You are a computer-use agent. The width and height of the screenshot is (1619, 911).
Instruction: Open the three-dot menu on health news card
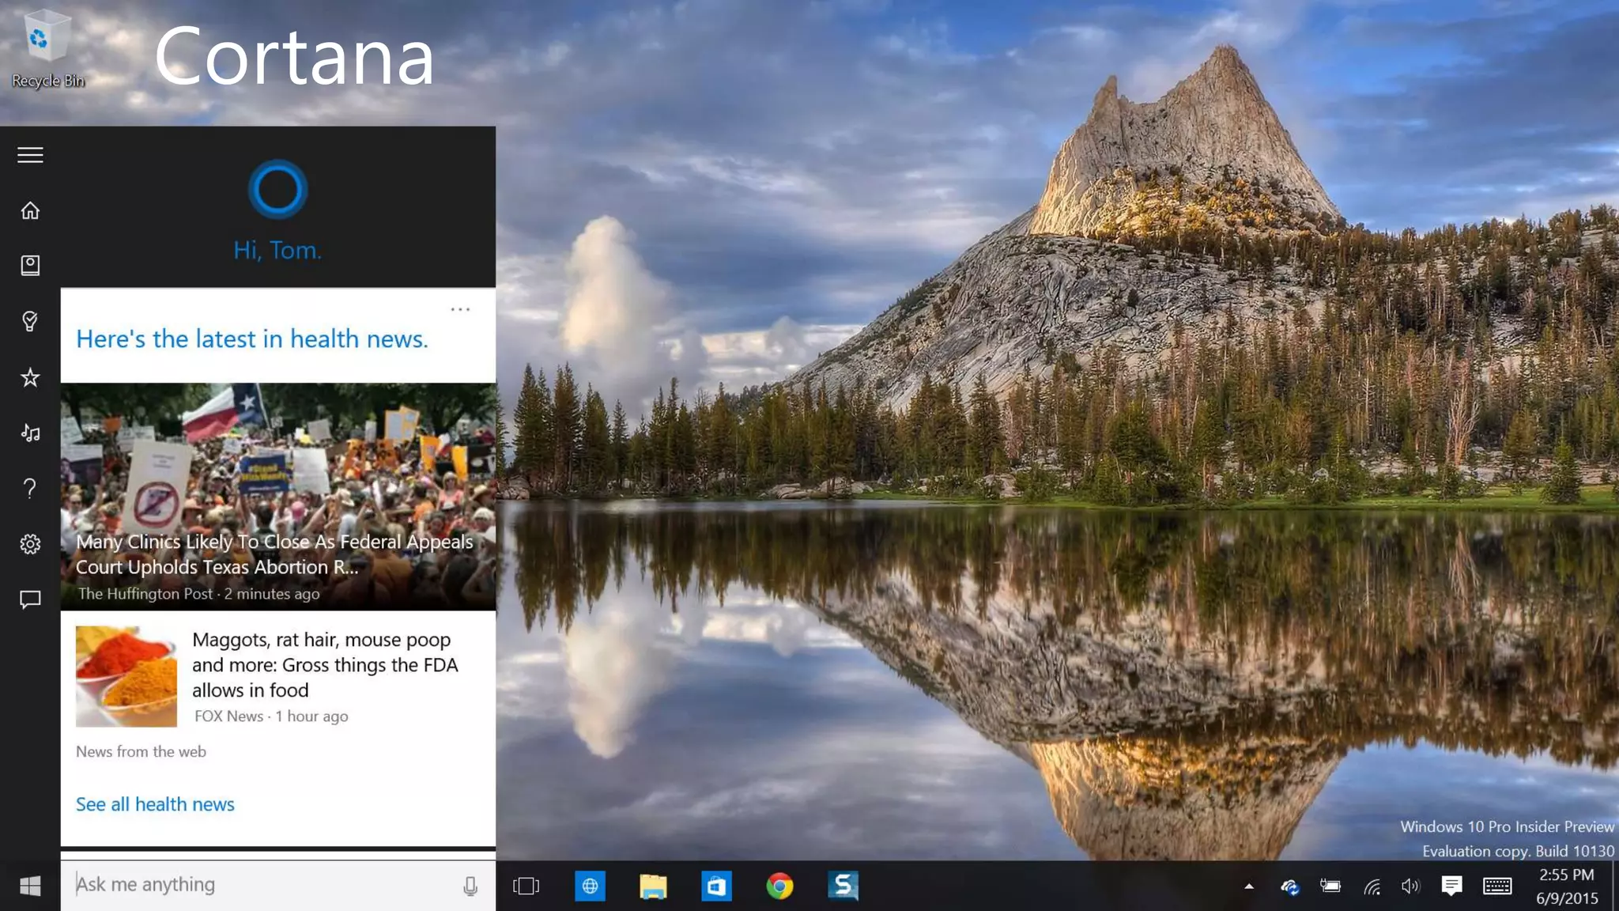pos(460,309)
